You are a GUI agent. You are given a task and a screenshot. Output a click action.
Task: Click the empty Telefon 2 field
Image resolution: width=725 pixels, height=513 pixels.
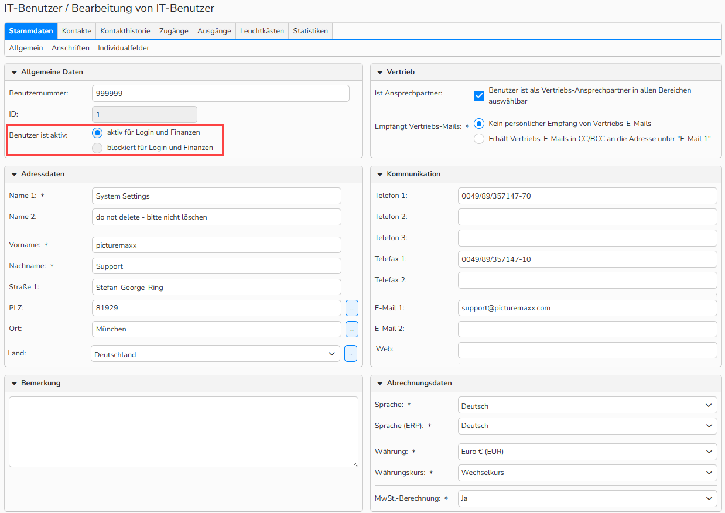(x=587, y=217)
